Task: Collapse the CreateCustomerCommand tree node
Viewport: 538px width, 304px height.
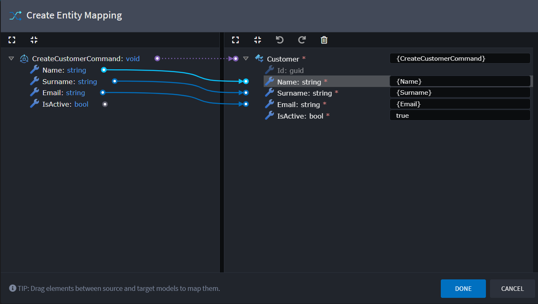Action: pos(11,59)
